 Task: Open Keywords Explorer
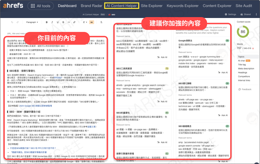(x=183, y=6)
